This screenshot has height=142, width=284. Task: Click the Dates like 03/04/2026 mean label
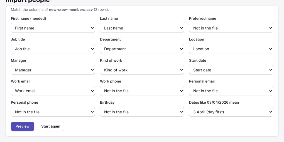point(214,103)
